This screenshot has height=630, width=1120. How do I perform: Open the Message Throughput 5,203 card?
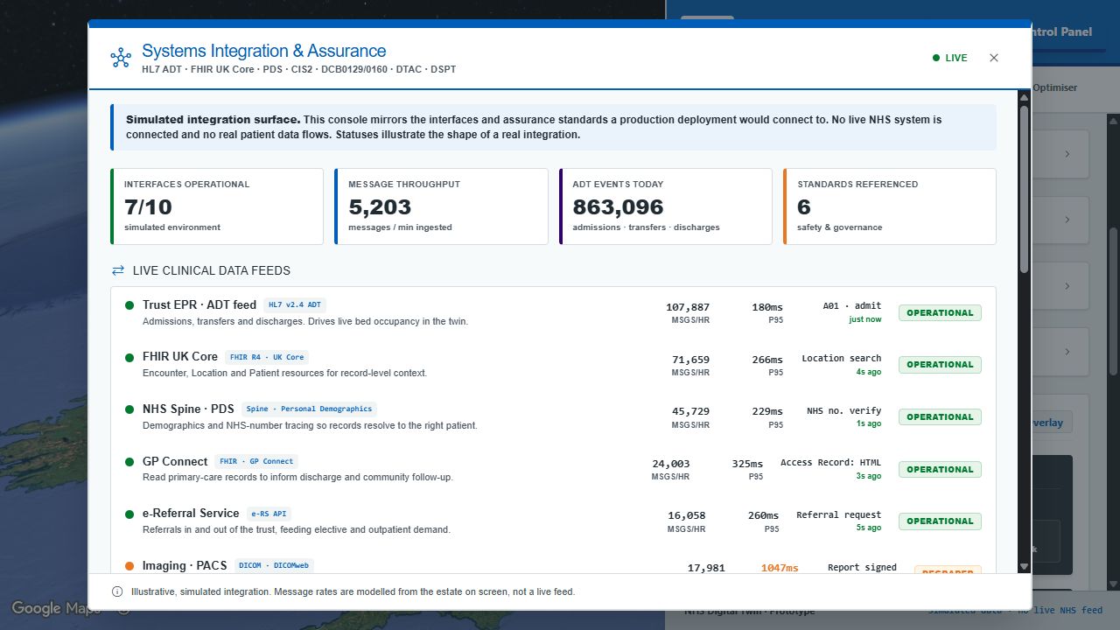pyautogui.click(x=441, y=206)
